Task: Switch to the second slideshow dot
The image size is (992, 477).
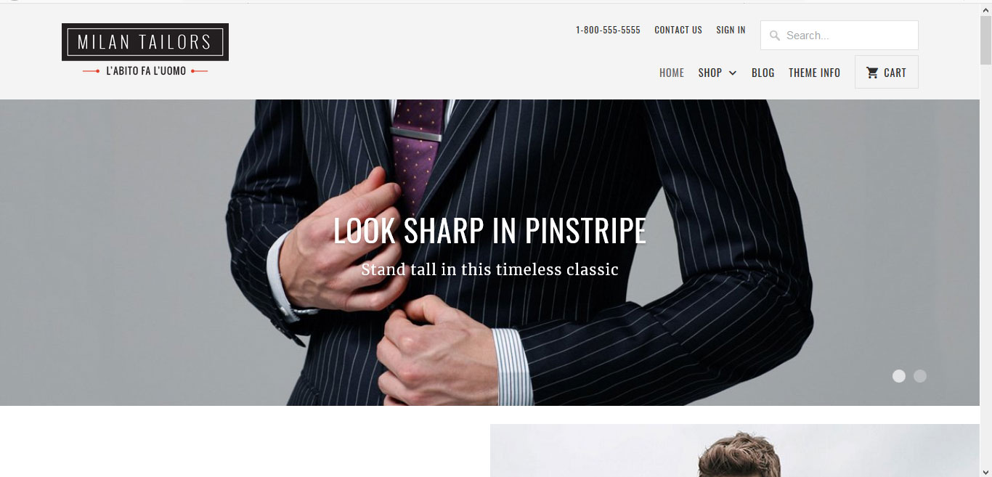Action: click(x=920, y=376)
